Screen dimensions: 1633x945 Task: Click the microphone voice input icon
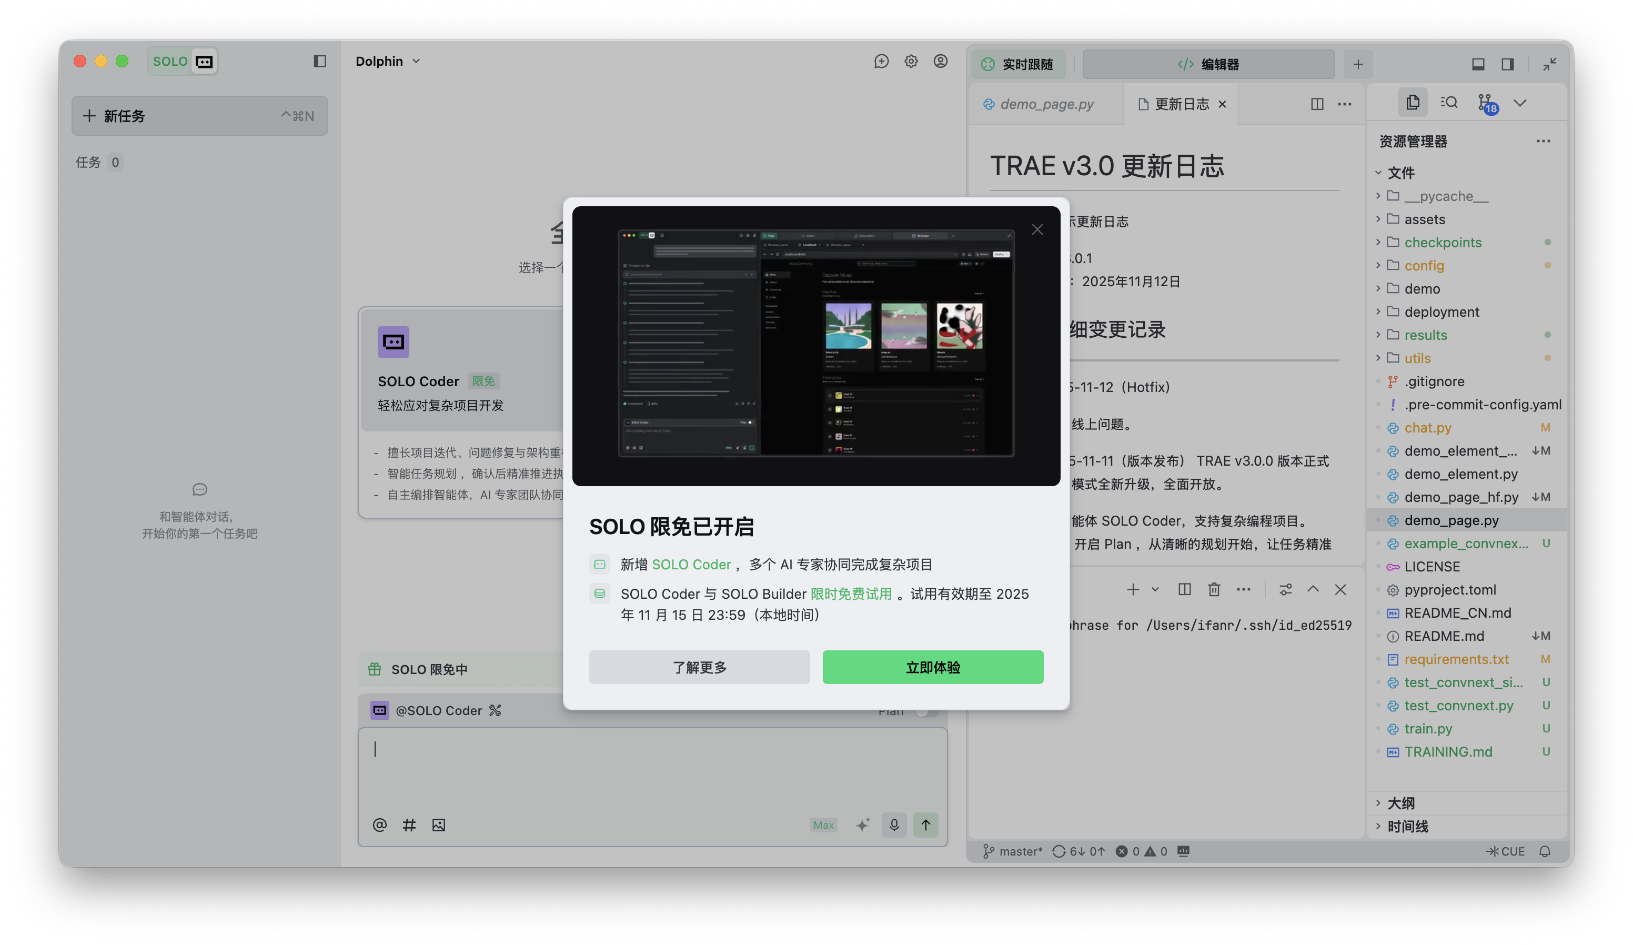[894, 825]
